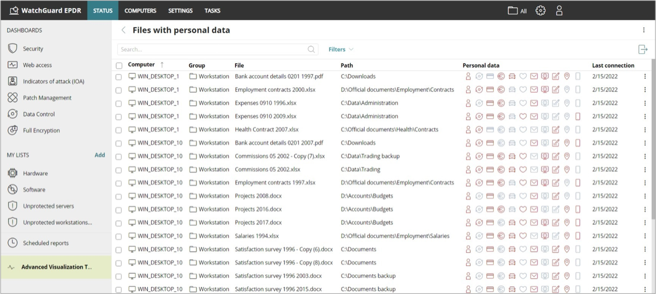Image resolution: width=656 pixels, height=294 pixels.
Task: Click into the Search input field
Action: click(213, 50)
